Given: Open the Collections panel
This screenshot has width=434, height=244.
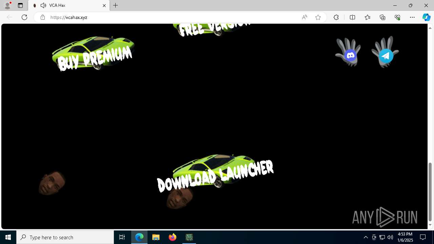Looking at the screenshot, I should pos(382,17).
